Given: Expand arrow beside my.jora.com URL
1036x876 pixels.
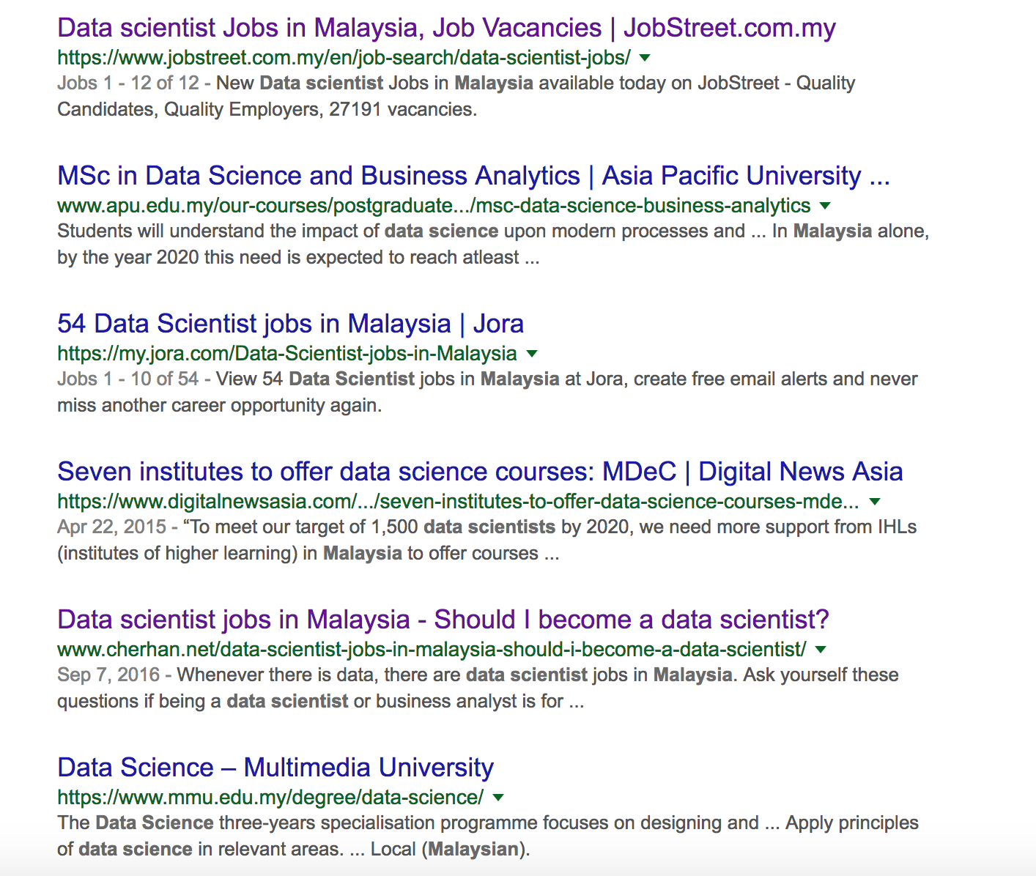Looking at the screenshot, I should pos(532,354).
